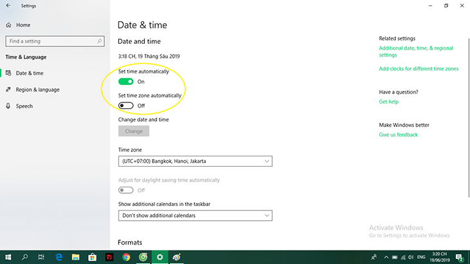Click the back arrow in Settings

(x=8, y=6)
